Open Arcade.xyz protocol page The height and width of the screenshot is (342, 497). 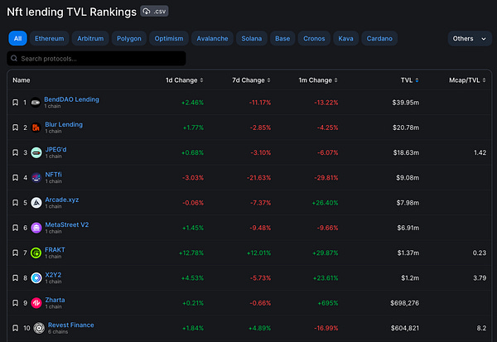62,200
